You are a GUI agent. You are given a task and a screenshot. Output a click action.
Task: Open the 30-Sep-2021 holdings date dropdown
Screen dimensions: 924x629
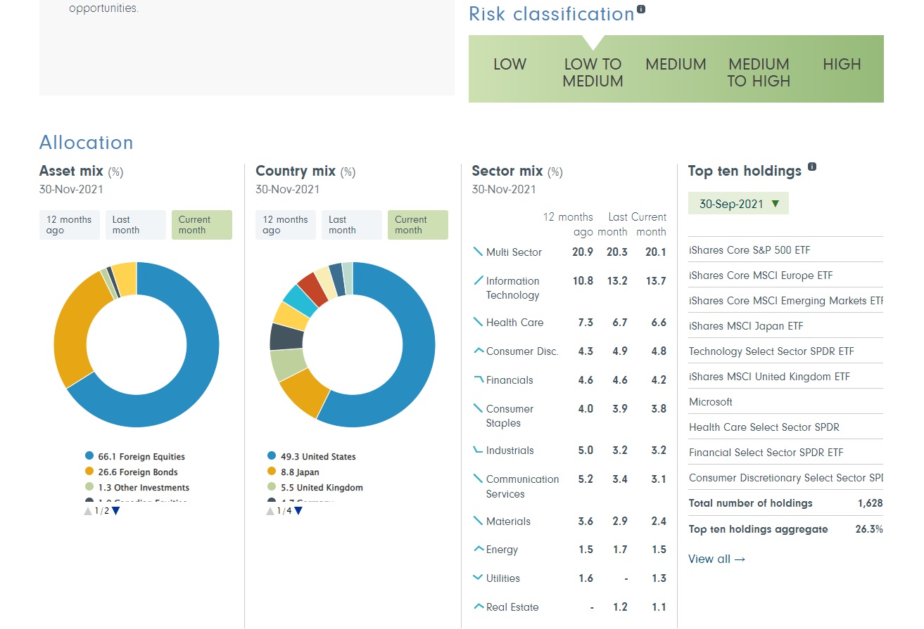(738, 204)
